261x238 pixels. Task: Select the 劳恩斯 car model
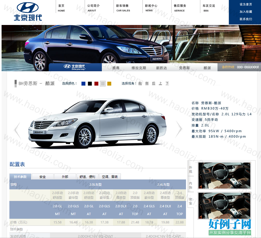coord(184,68)
